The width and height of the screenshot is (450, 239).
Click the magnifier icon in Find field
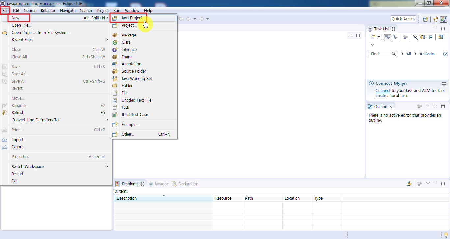click(x=394, y=54)
